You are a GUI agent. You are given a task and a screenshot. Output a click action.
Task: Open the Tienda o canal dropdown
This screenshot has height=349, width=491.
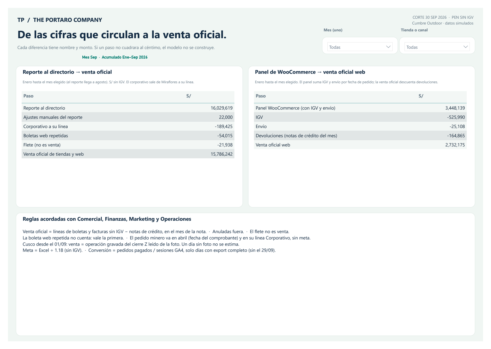[437, 47]
